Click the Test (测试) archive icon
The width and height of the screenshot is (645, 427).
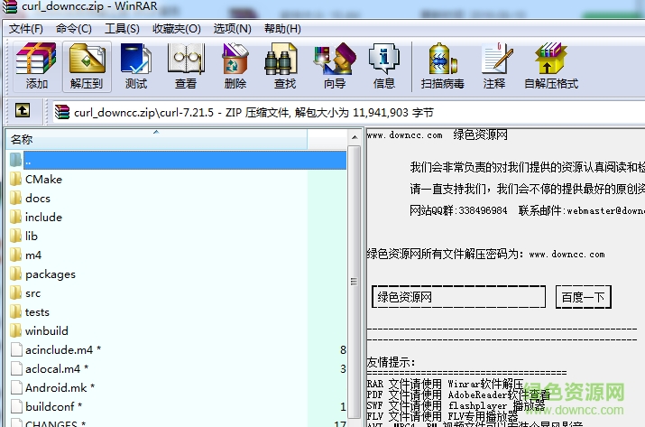point(135,66)
